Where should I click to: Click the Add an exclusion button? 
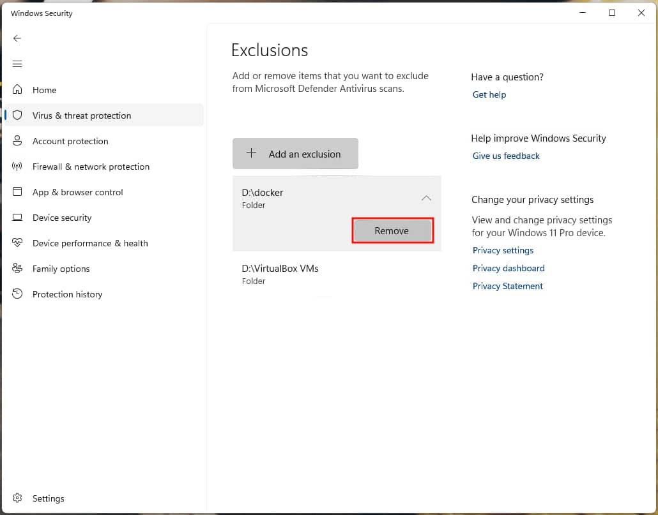click(295, 154)
